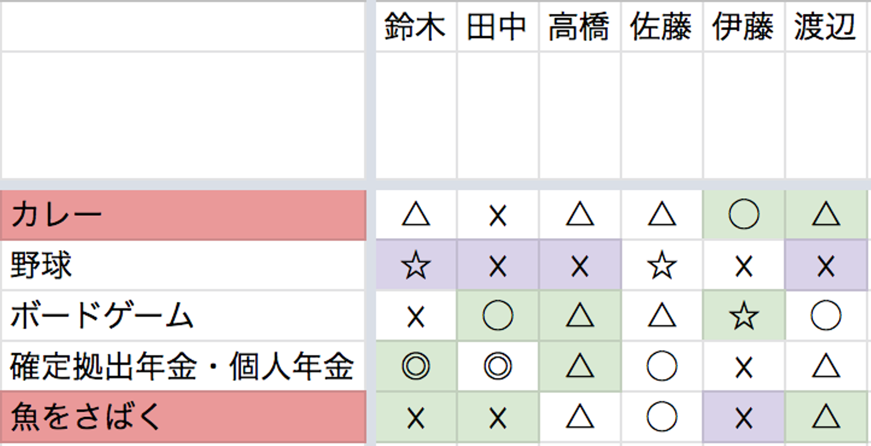Screen dimensions: 871x446
Task: Select the star in 鈴木's 野球 cell
Action: (x=416, y=266)
